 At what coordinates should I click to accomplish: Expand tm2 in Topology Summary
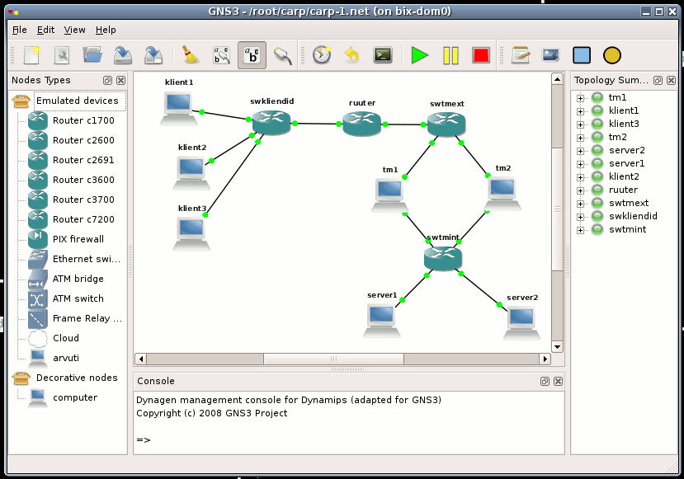pos(580,138)
